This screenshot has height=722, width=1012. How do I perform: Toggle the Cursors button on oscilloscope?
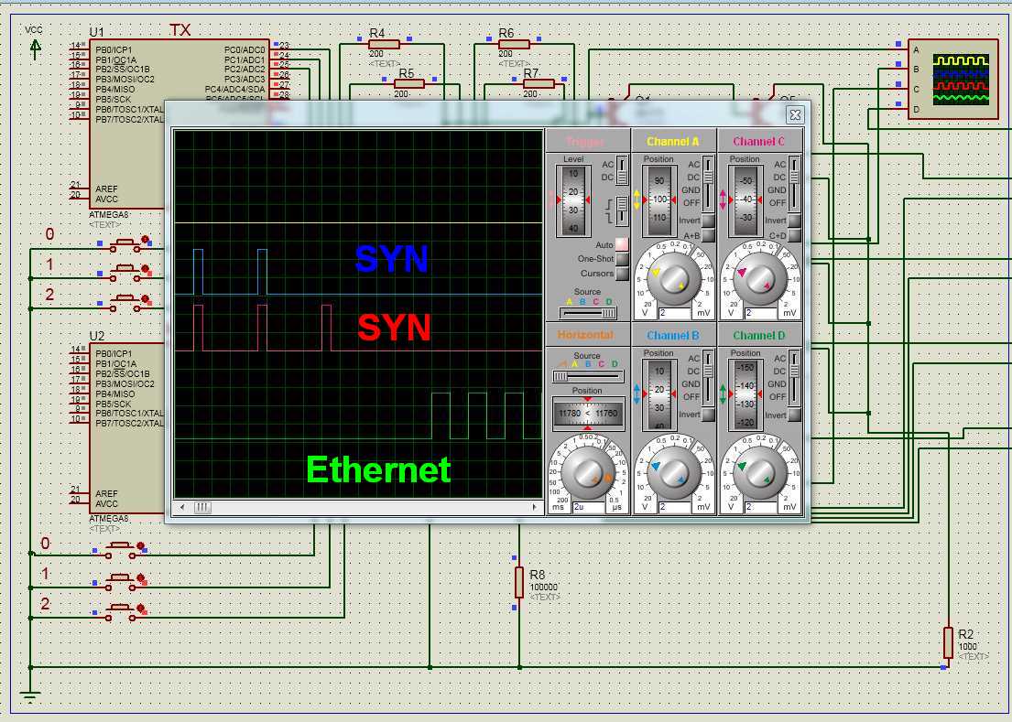[622, 274]
